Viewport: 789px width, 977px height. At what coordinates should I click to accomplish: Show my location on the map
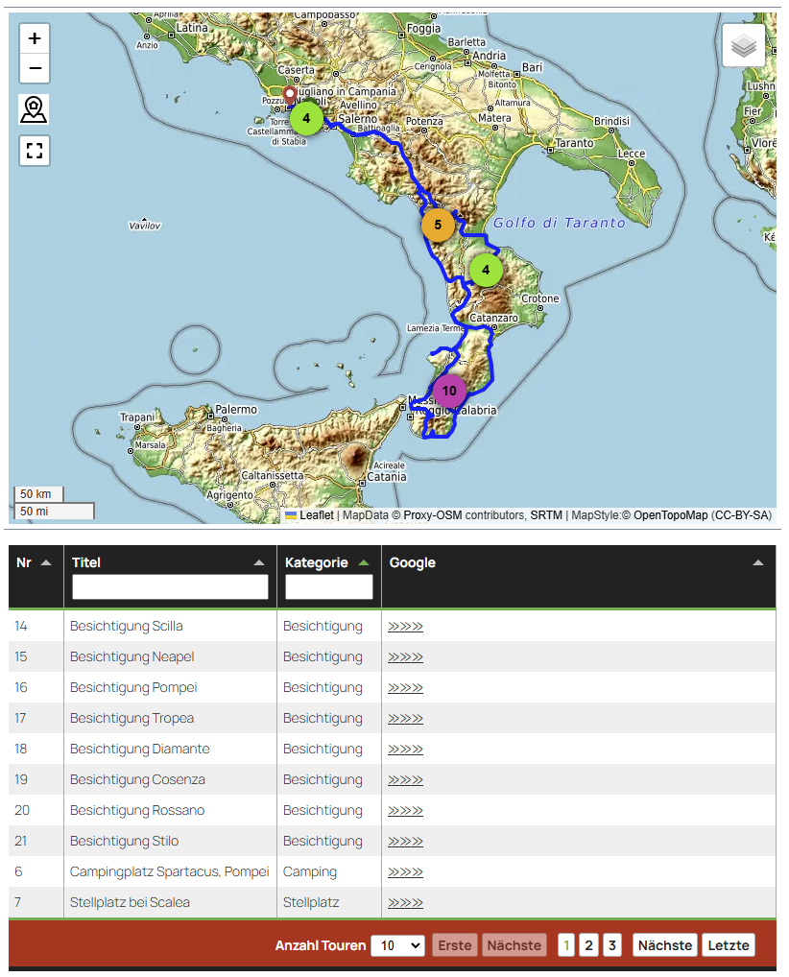click(35, 109)
